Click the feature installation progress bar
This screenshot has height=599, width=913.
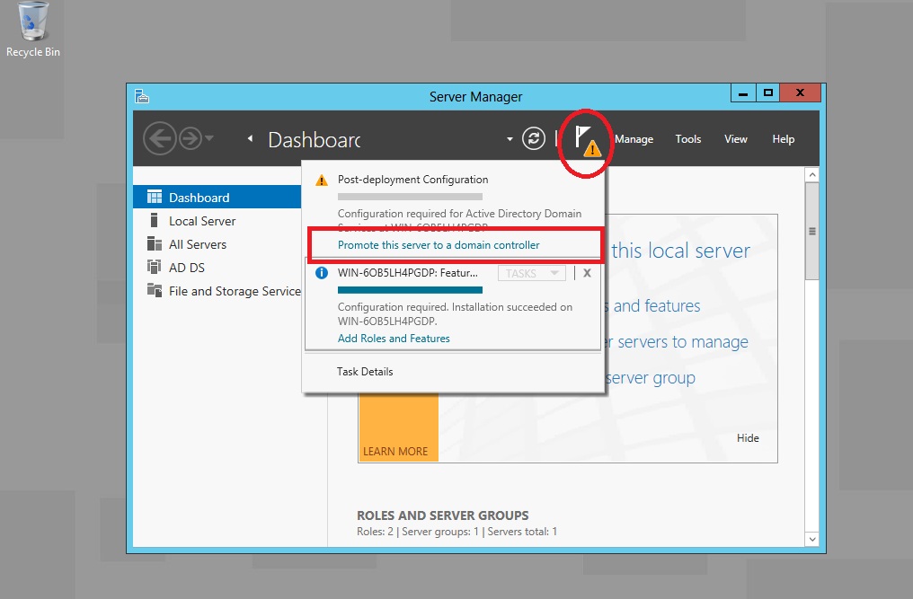tap(410, 290)
